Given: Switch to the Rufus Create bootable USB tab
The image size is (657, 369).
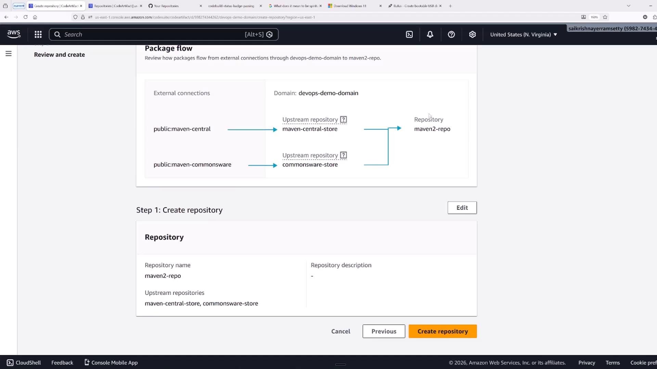Looking at the screenshot, I should (415, 6).
